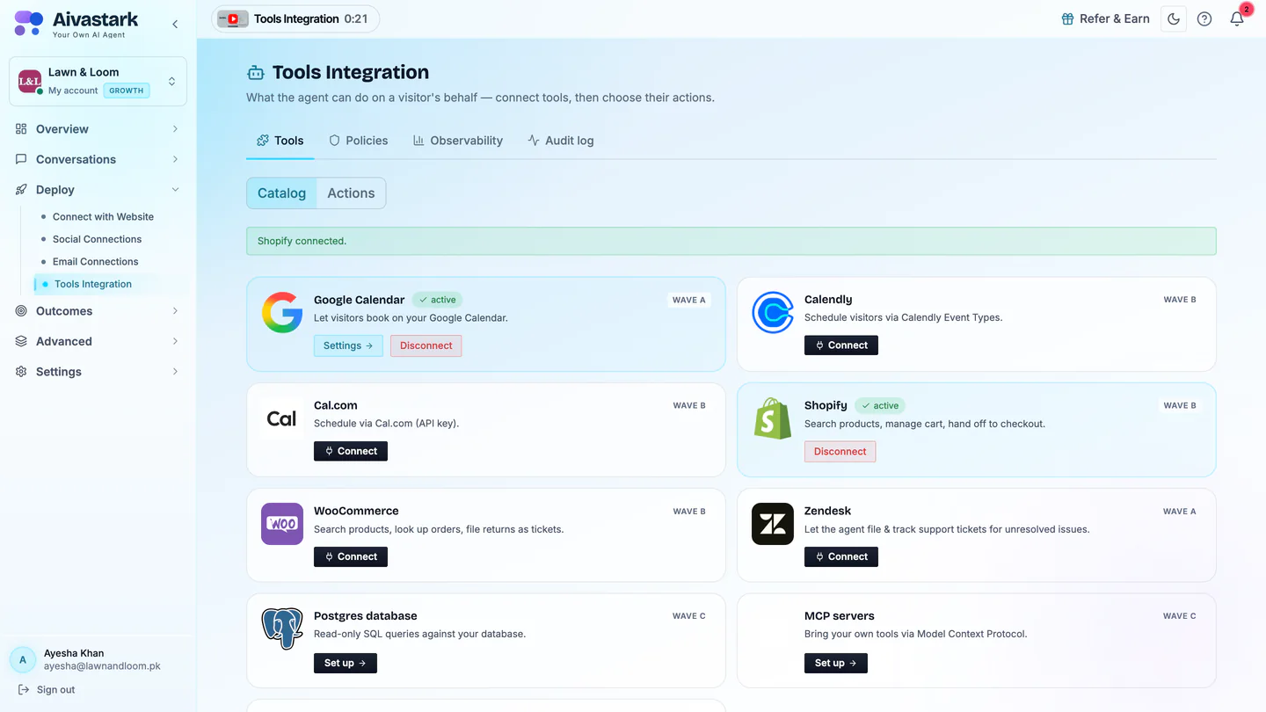Image resolution: width=1266 pixels, height=712 pixels.
Task: Set up MCP servers
Action: coord(836,663)
